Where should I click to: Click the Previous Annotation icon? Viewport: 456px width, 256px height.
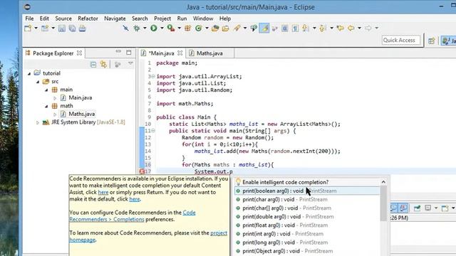[322, 28]
